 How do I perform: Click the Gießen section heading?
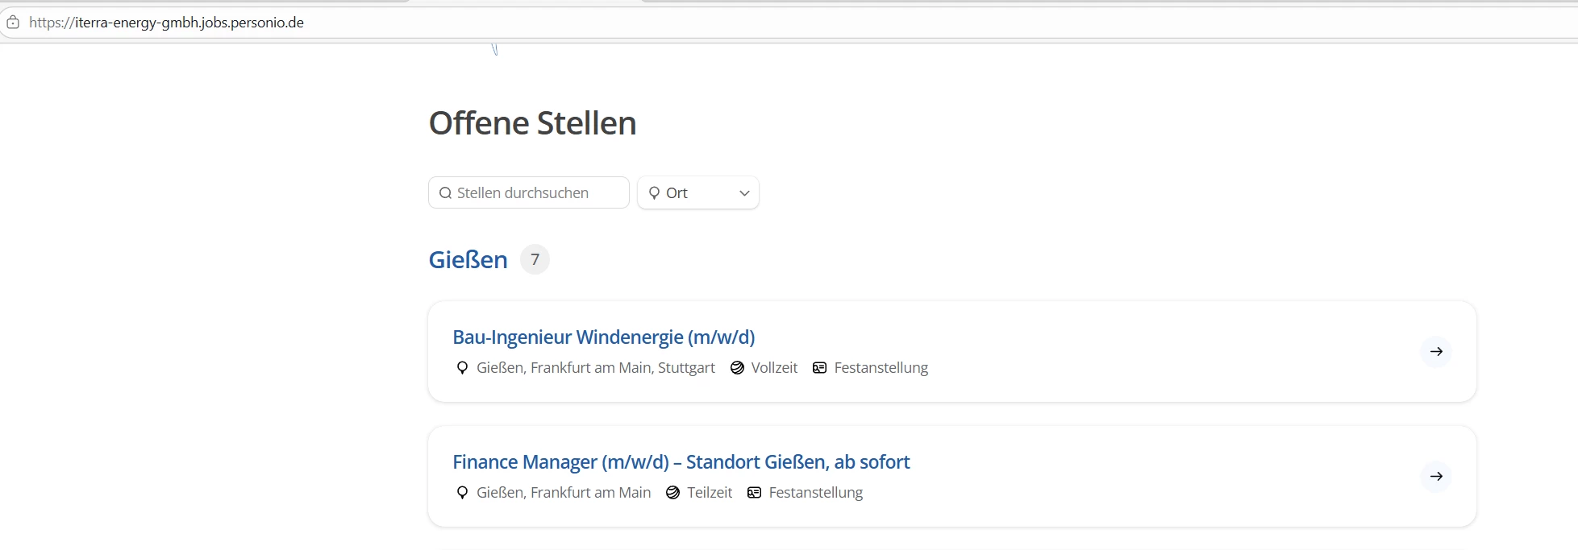[468, 260]
